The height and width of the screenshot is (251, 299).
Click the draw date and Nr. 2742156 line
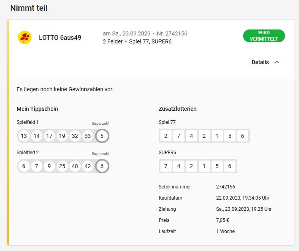coord(145,33)
